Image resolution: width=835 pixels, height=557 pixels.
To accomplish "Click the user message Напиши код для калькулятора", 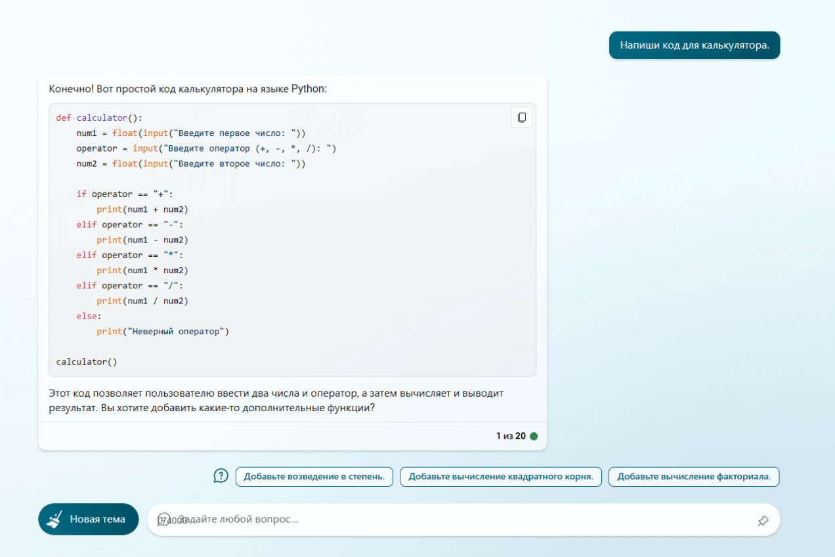I will pos(694,45).
